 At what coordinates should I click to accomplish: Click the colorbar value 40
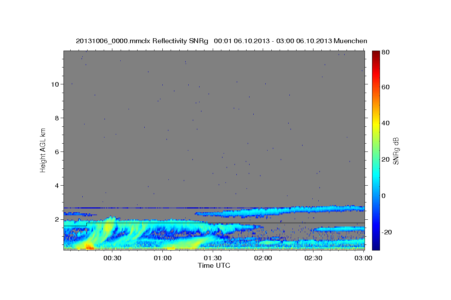(x=386, y=123)
